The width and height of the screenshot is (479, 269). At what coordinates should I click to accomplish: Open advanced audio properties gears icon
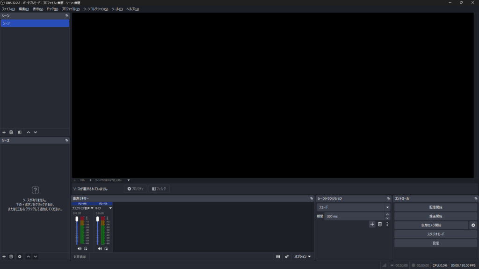(x=287, y=257)
